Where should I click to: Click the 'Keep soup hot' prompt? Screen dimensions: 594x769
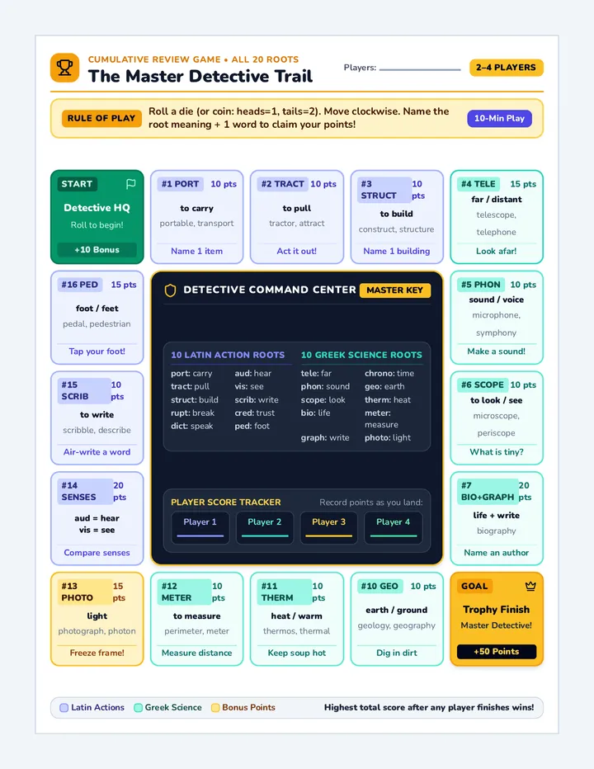(x=297, y=653)
